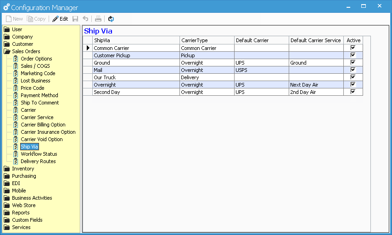The image size is (392, 235).
Task: Expand the Purchasing folder
Action: click(20, 176)
